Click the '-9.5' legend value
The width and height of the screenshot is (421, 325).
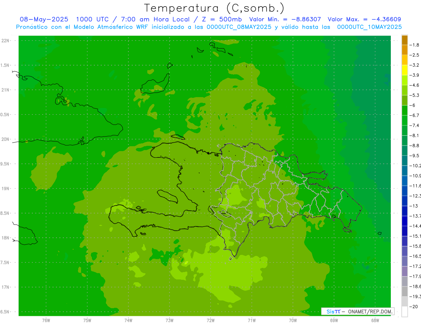pyautogui.click(x=414, y=156)
